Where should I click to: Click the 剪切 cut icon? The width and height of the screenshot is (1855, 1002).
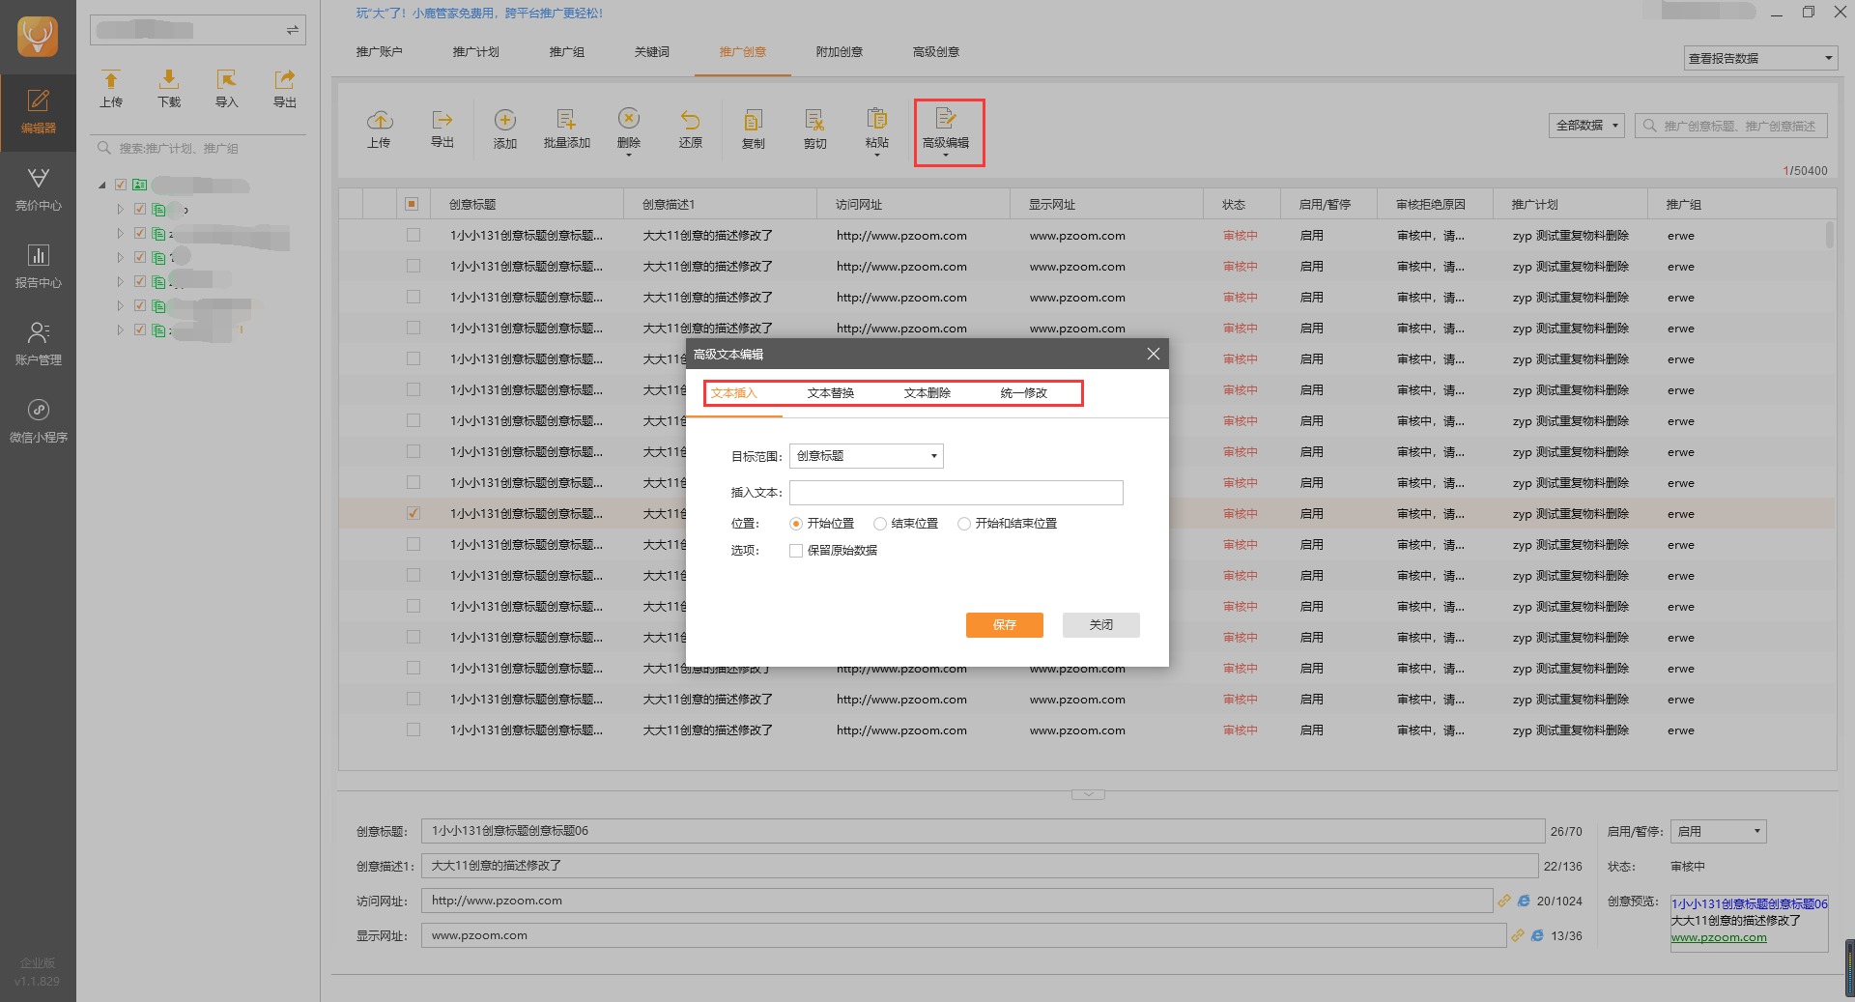[815, 129]
